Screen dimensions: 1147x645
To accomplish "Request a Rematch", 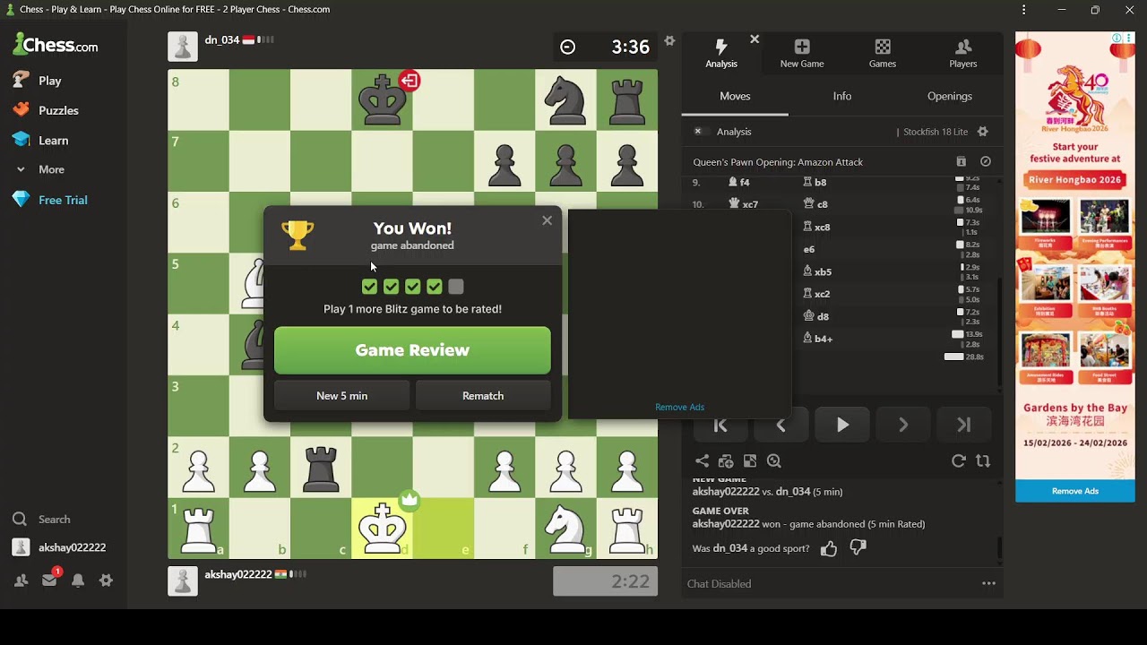I will (x=483, y=396).
